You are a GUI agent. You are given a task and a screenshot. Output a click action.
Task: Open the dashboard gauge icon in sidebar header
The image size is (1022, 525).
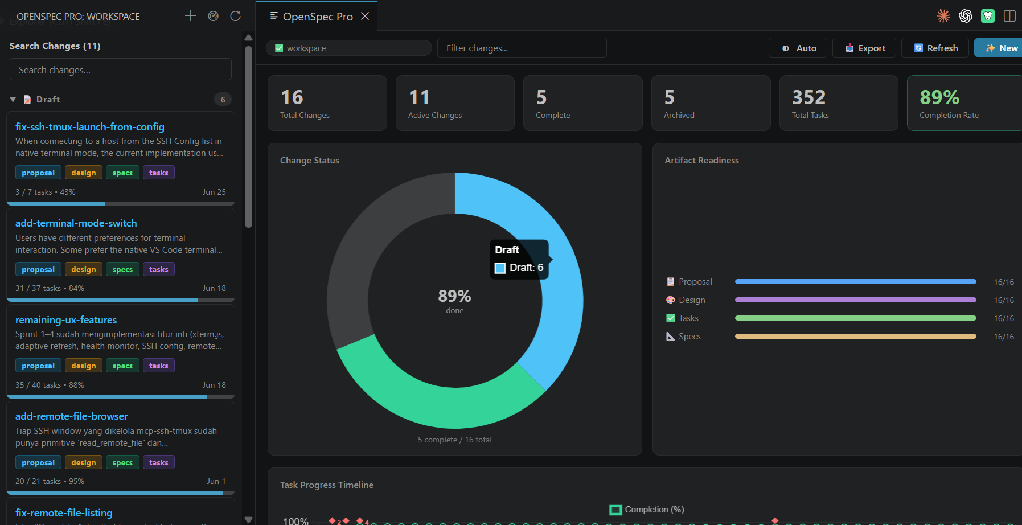tap(214, 16)
